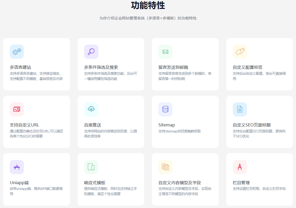Click the Uniapp端 title text
The height and width of the screenshot is (208, 296).
pyautogui.click(x=19, y=183)
